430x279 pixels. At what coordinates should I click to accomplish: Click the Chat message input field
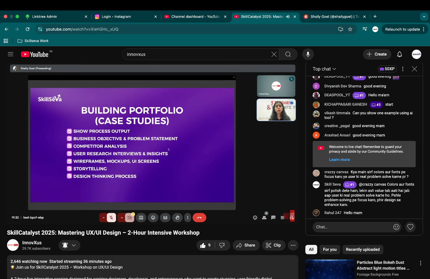coord(352,227)
